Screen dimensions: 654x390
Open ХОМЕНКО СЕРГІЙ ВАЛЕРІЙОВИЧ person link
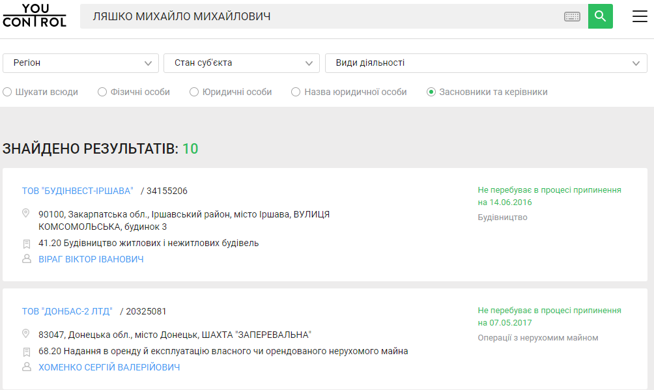coord(109,367)
